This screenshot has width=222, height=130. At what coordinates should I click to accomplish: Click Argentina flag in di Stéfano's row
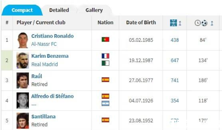[x=105, y=103]
